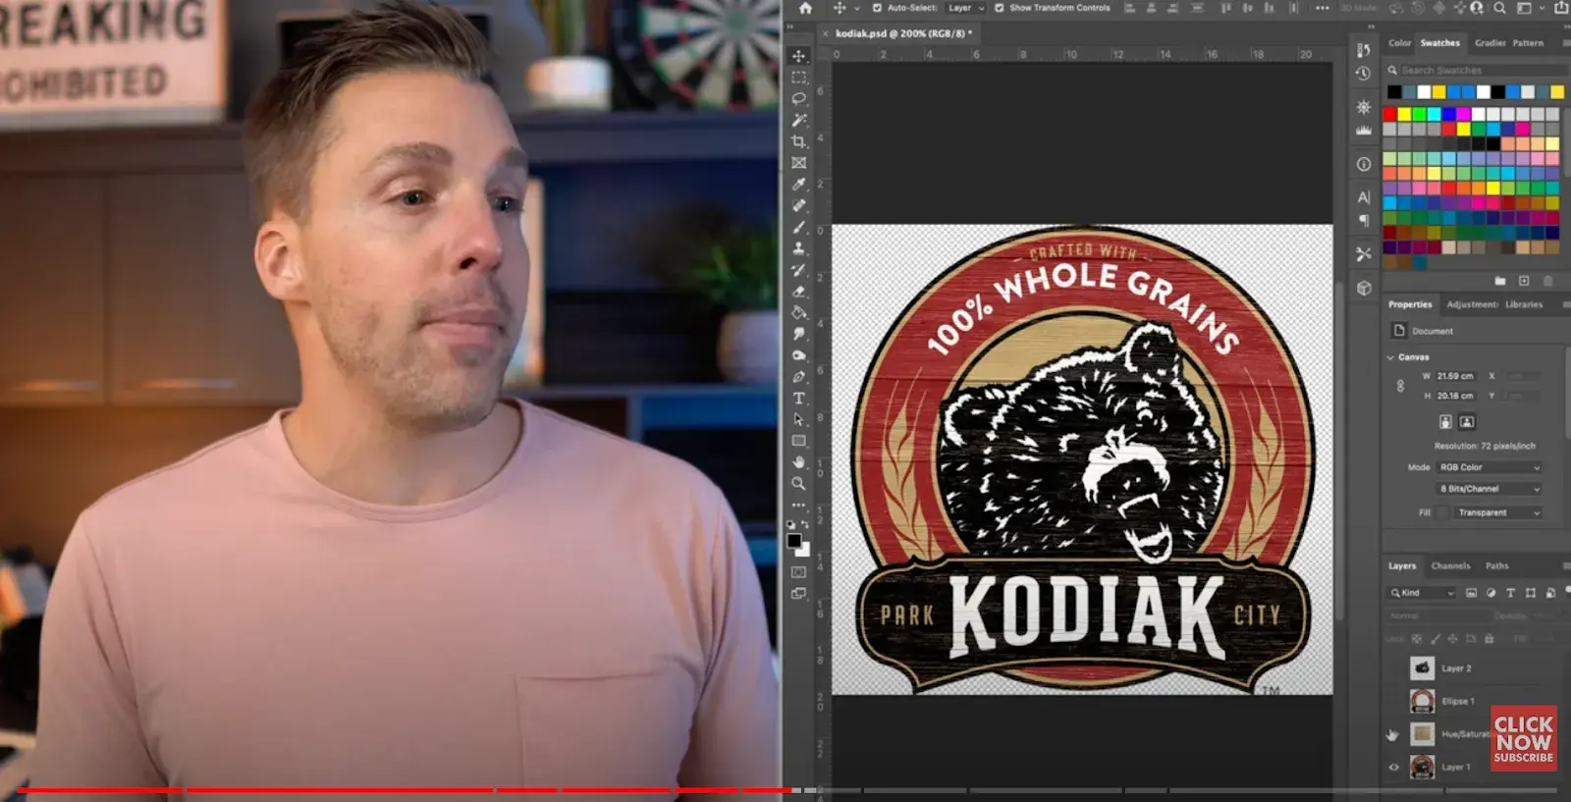
Task: Open the layer Kind filter dropdown
Action: point(1422,593)
